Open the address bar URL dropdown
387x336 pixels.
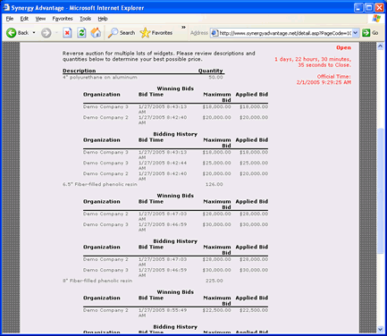pos(356,33)
